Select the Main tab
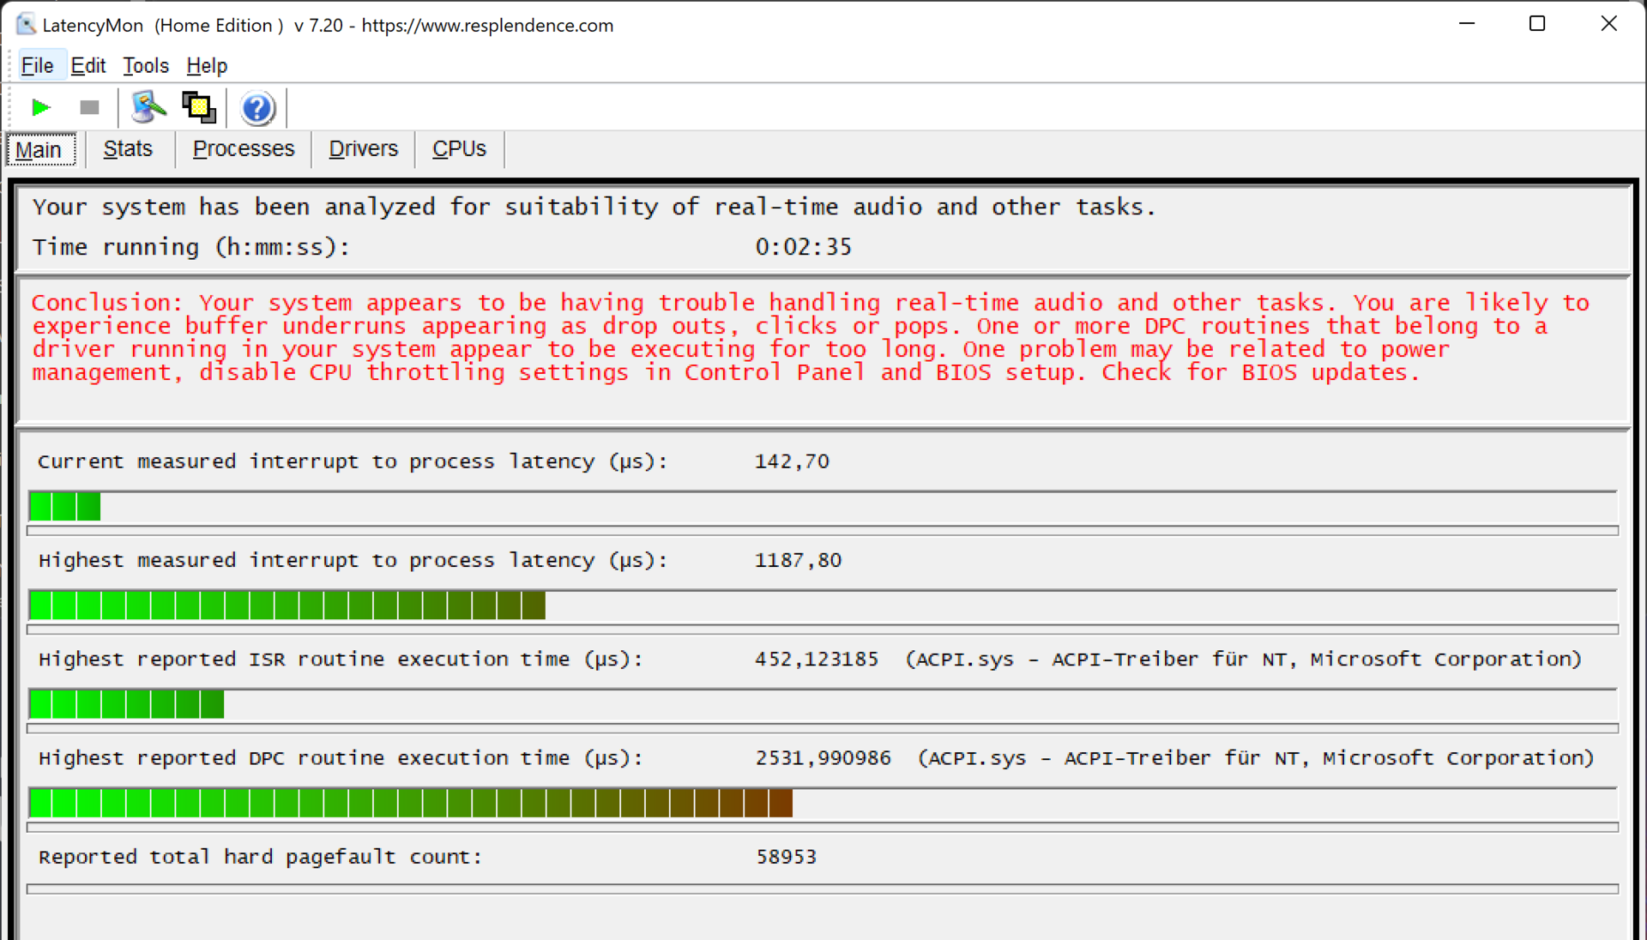This screenshot has width=1647, height=940. click(x=39, y=149)
